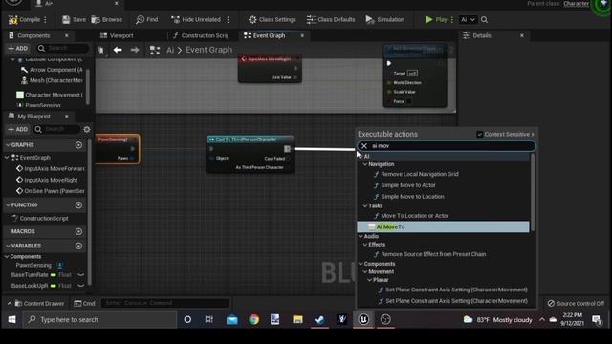Image resolution: width=612 pixels, height=344 pixels.
Task: Choose Simple Move to Location
Action: (412, 197)
